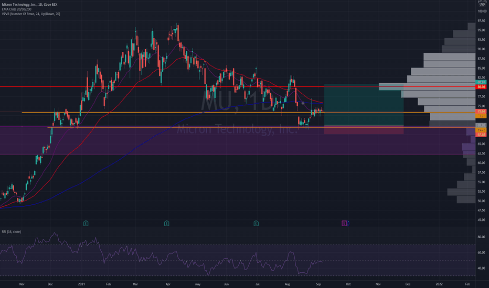Click the USD currency label on price axis
The height and width of the screenshot is (288, 489).
[x=482, y=4]
